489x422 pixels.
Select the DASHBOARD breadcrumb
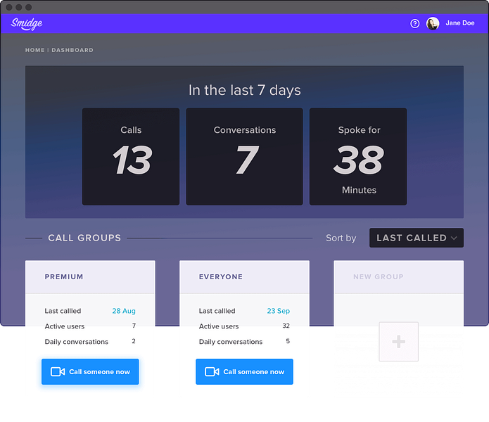point(72,50)
